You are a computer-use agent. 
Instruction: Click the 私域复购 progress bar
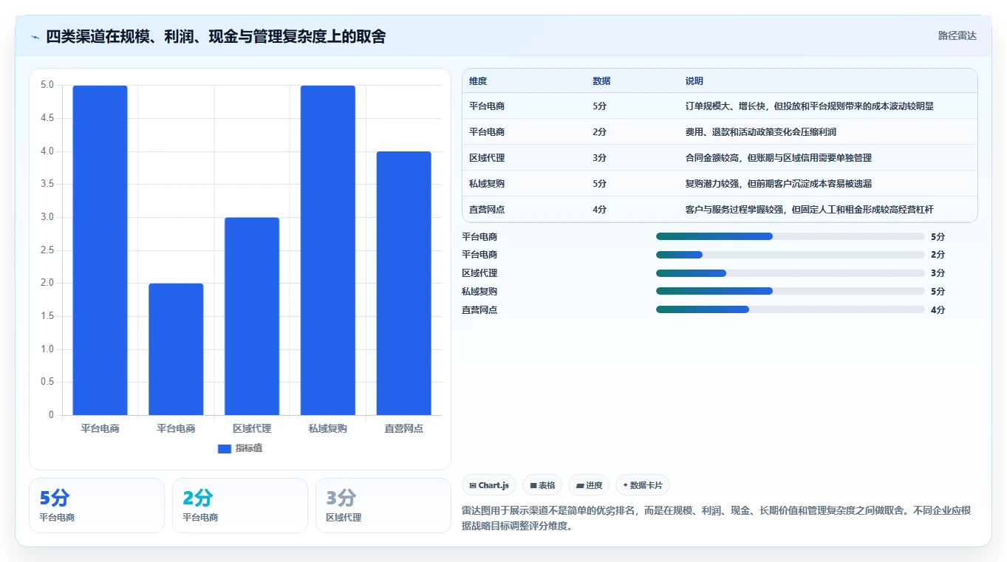791,291
